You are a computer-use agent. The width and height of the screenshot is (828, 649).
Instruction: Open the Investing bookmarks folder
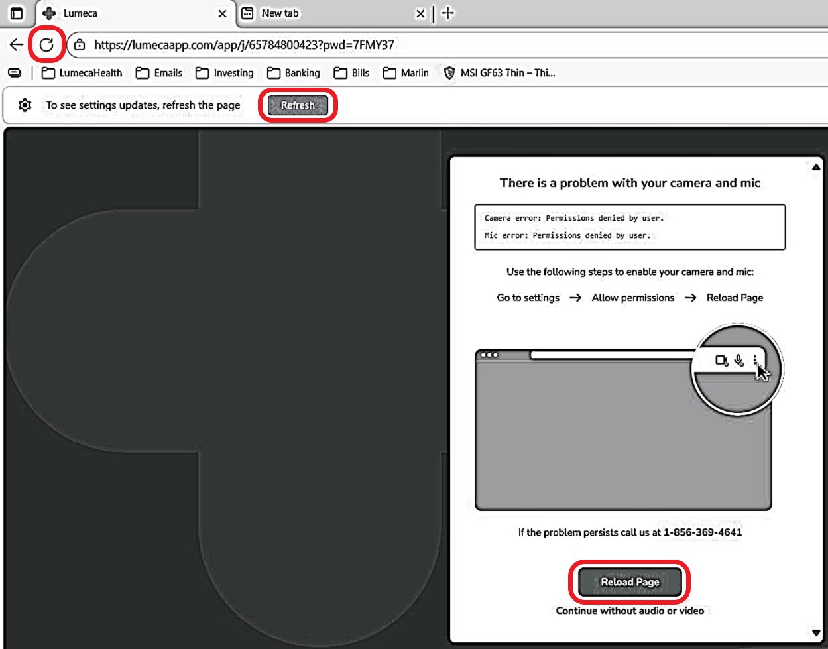(x=225, y=73)
